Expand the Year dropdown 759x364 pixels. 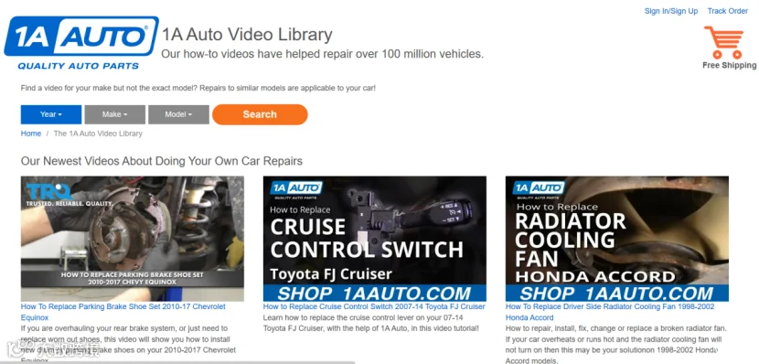[51, 114]
